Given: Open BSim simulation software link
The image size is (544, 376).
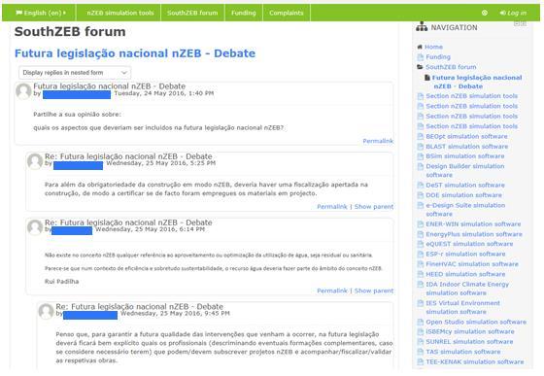Looking at the screenshot, I should (x=465, y=156).
